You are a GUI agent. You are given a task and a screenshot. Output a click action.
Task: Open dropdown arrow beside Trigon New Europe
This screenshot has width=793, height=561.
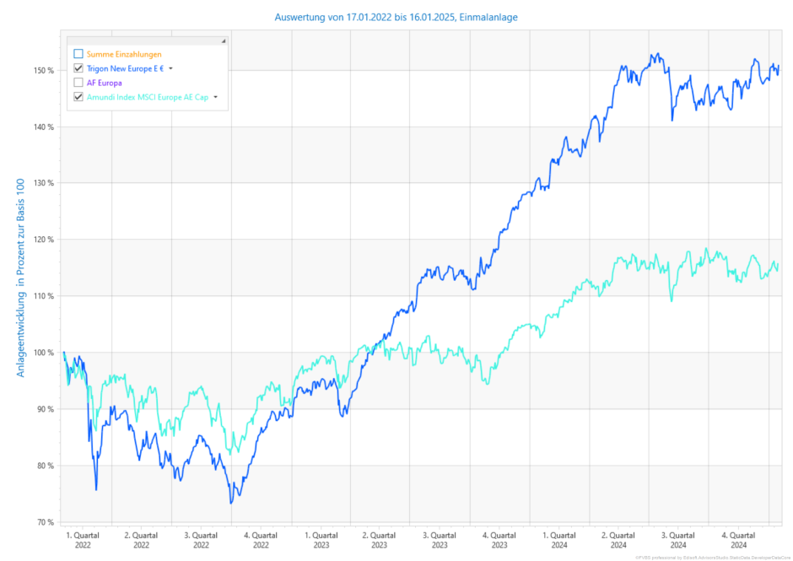pos(170,68)
